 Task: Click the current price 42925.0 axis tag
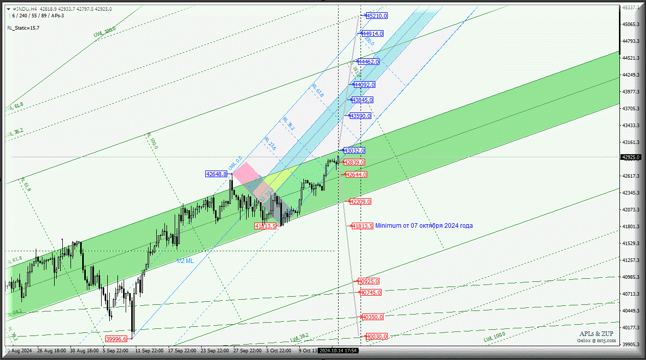pyautogui.click(x=632, y=157)
